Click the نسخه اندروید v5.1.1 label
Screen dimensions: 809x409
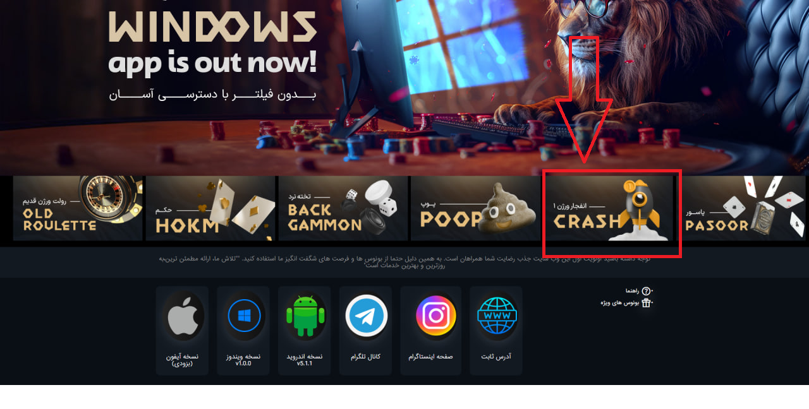pos(305,360)
